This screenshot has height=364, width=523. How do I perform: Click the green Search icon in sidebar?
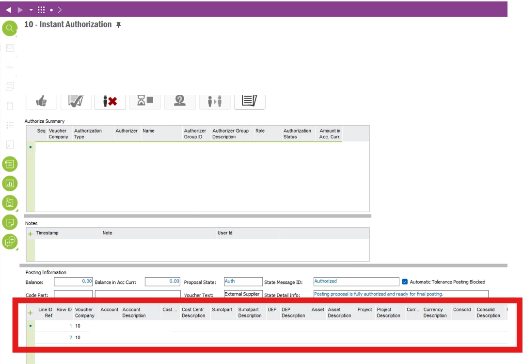10,28
